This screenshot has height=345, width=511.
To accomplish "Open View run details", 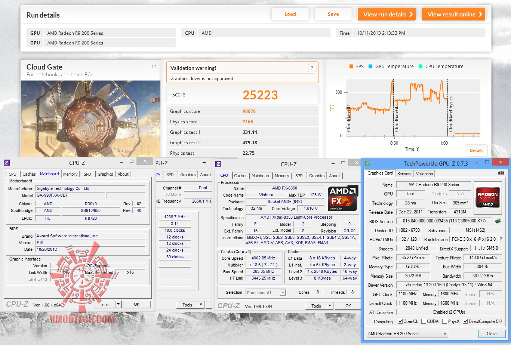I will click(387, 14).
